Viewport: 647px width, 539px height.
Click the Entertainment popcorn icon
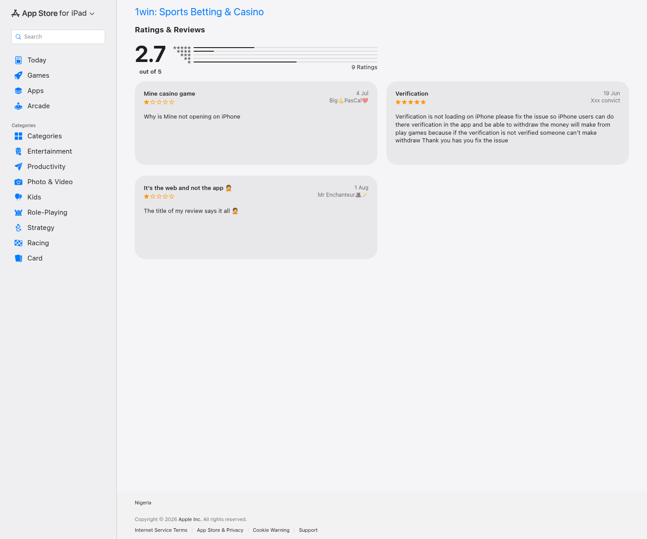click(x=18, y=151)
